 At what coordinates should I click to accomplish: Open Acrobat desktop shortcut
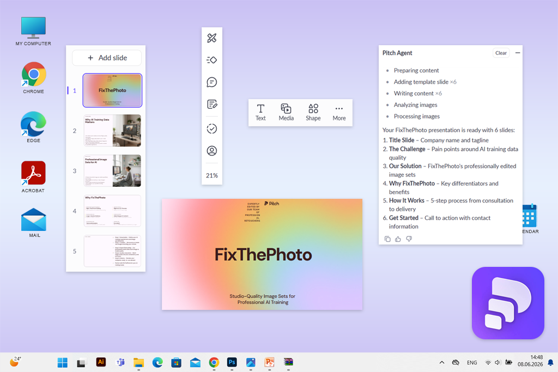click(33, 177)
